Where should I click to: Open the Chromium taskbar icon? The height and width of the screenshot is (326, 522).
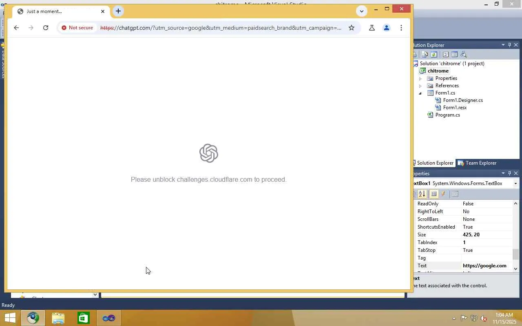click(33, 318)
